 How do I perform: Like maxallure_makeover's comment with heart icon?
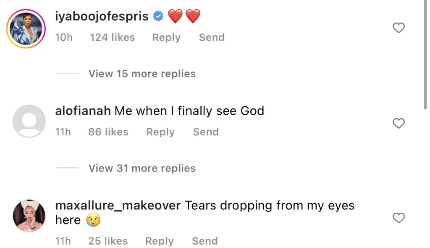(398, 218)
